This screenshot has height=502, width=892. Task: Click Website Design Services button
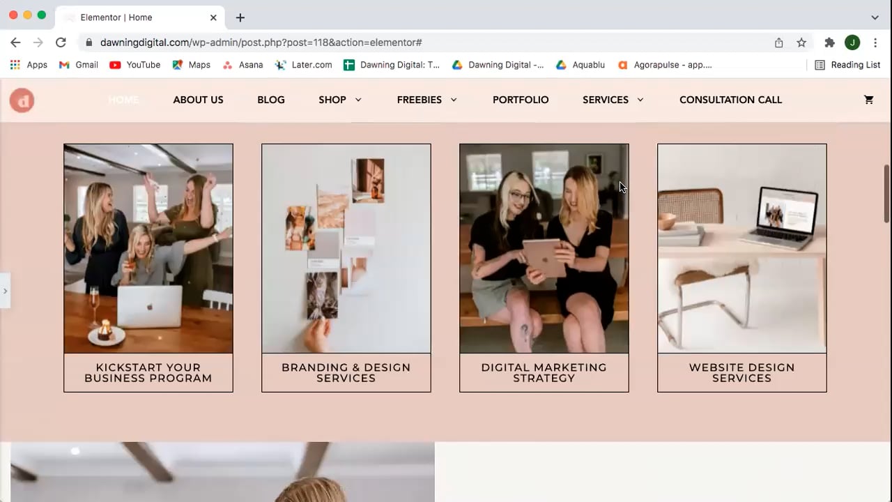(x=742, y=373)
